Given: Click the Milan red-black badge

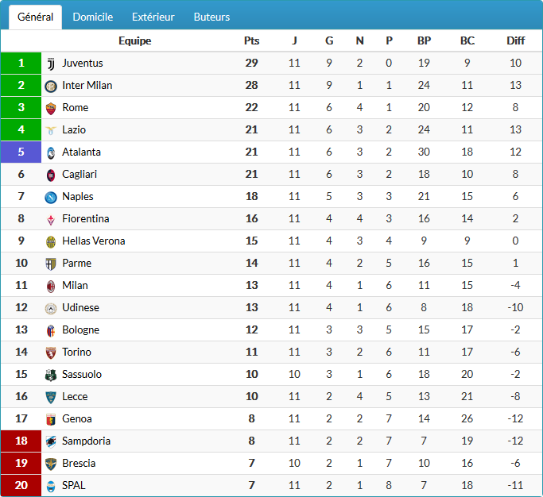Looking at the screenshot, I should 51,286.
